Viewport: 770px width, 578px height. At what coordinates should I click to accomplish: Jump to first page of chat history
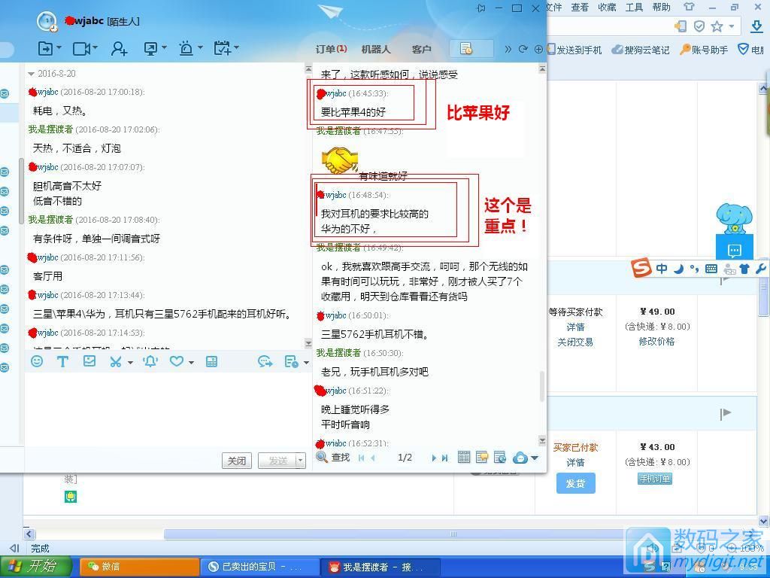pos(361,458)
